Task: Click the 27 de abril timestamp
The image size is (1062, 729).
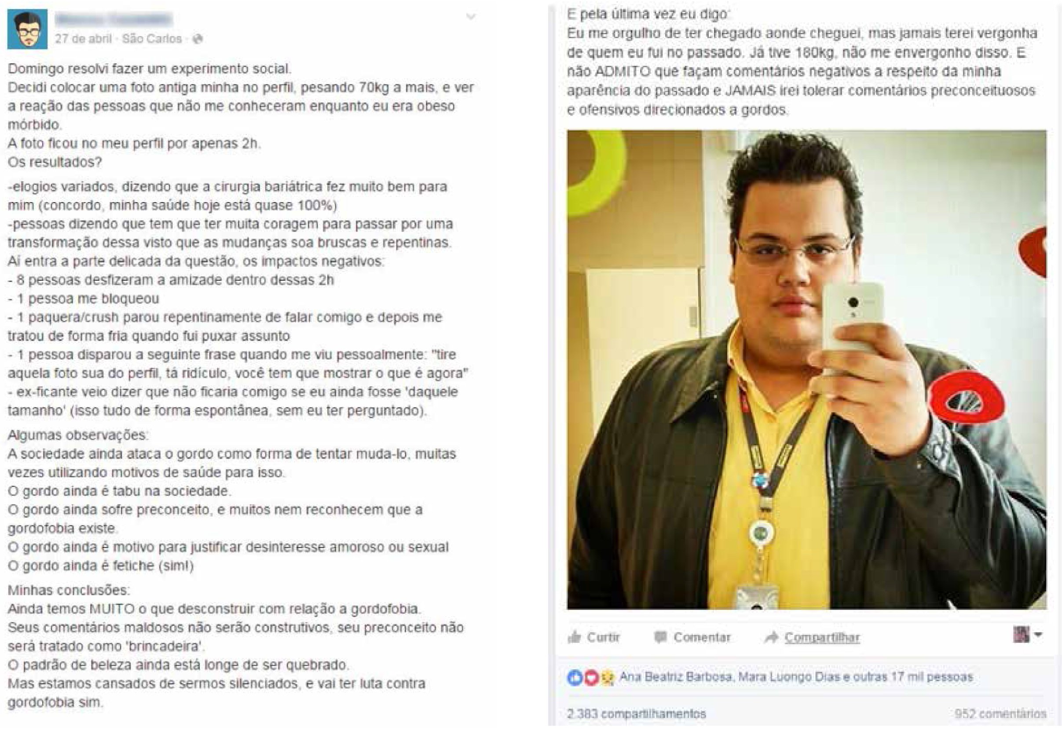Action: pyautogui.click(x=83, y=39)
